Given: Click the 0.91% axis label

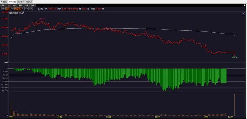Looking at the screenshot, I should click(x=5, y=27).
